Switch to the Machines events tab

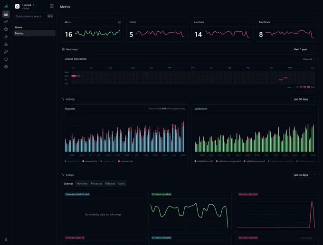click(x=82, y=183)
